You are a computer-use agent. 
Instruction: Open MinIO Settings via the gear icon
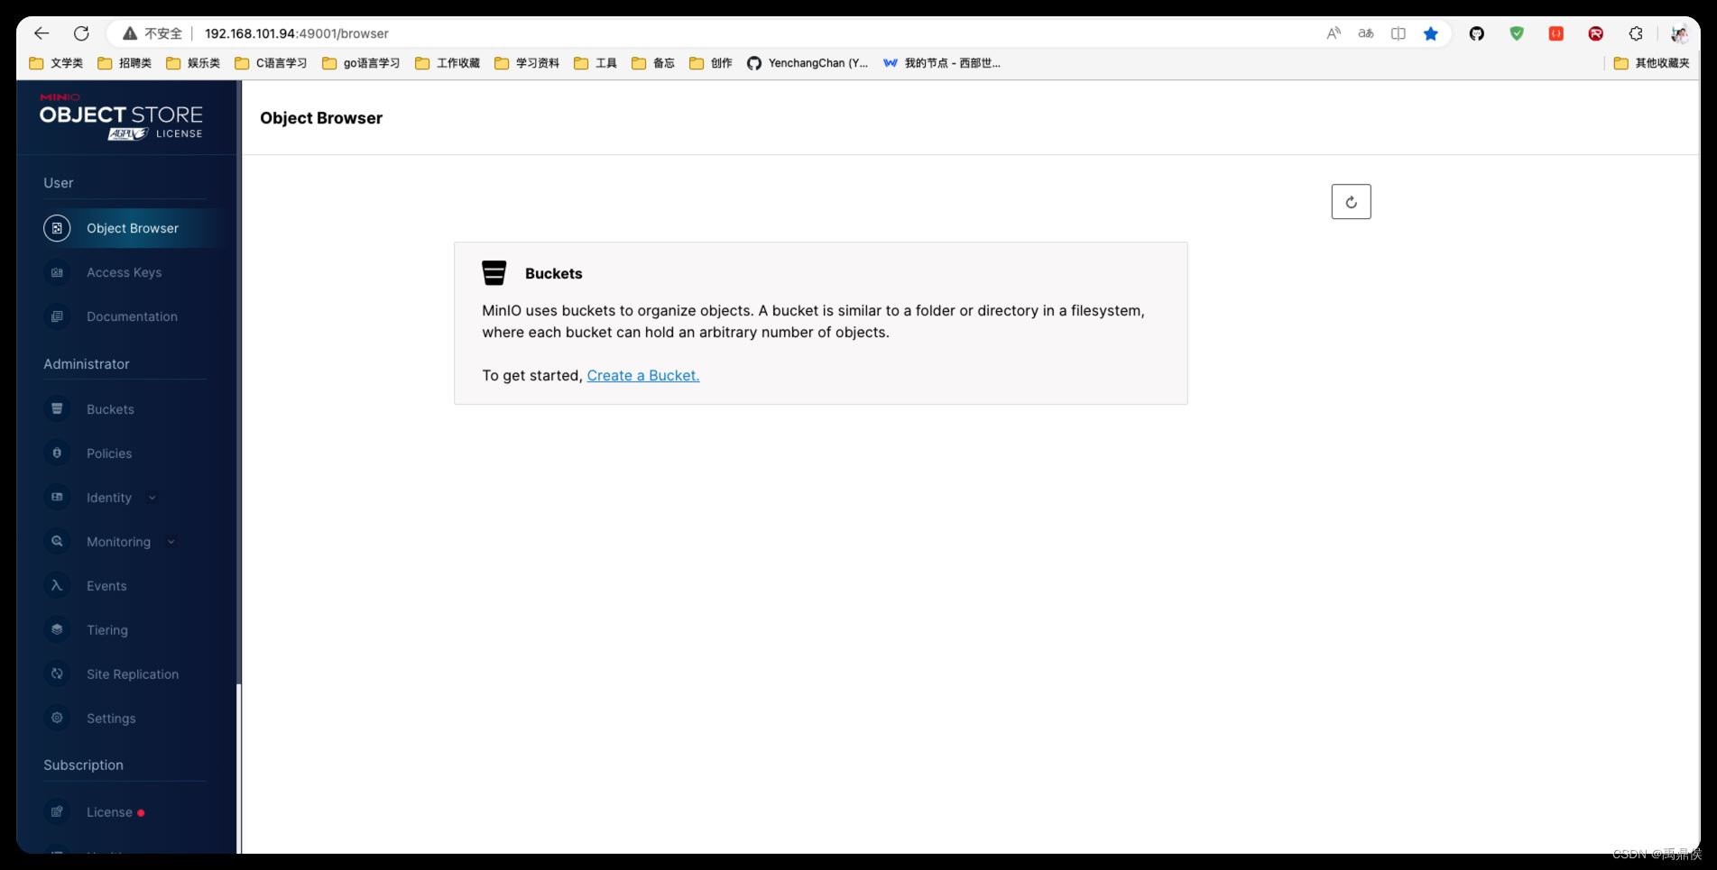(x=57, y=718)
